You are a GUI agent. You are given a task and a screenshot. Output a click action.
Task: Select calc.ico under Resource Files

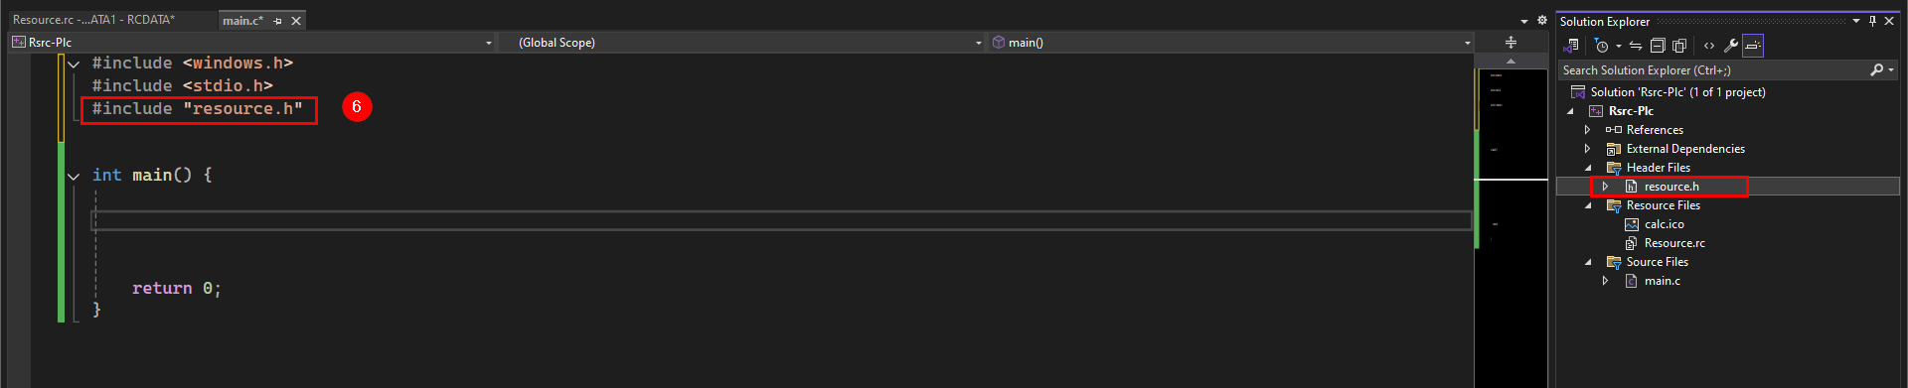click(x=1664, y=224)
